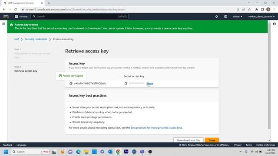Open the Chrome tab search chevron
This screenshot has height=156, width=278.
[249, 3]
